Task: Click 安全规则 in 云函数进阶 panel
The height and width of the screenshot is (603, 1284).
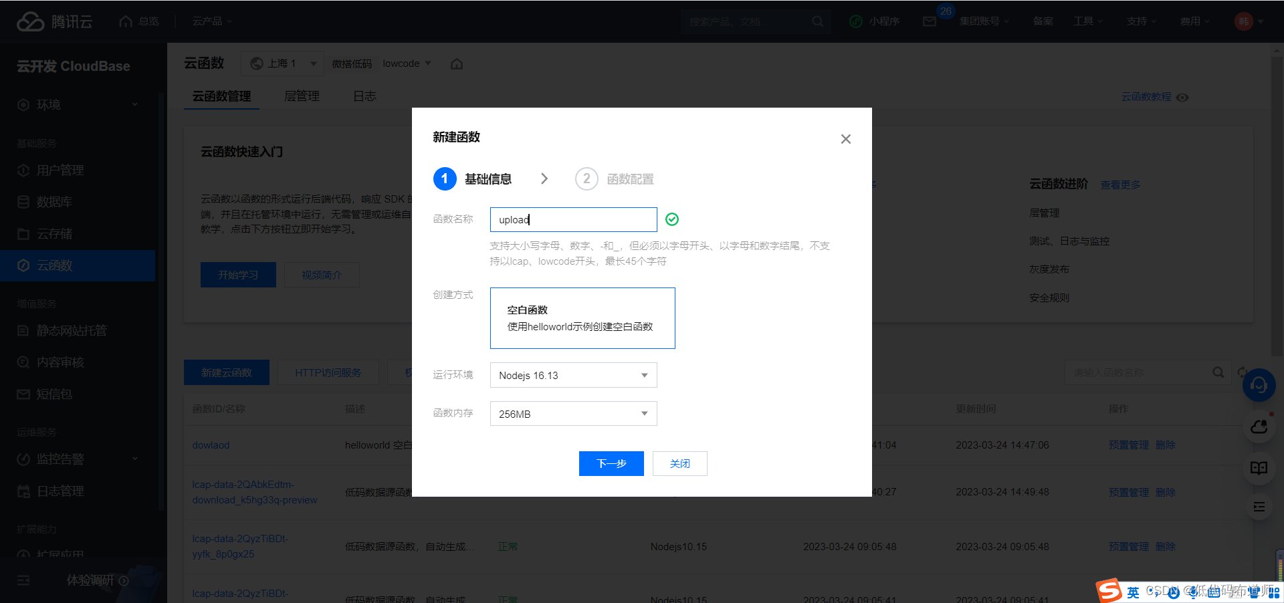Action: 1049,297
